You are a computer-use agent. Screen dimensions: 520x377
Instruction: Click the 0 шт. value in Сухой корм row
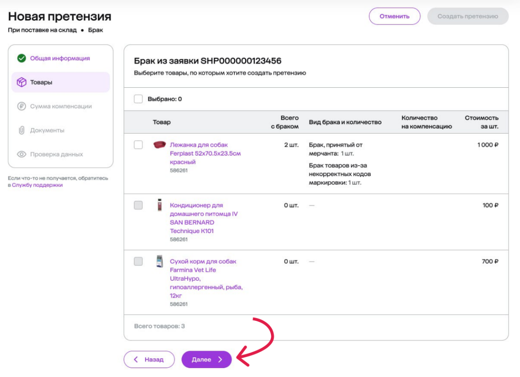click(x=291, y=261)
